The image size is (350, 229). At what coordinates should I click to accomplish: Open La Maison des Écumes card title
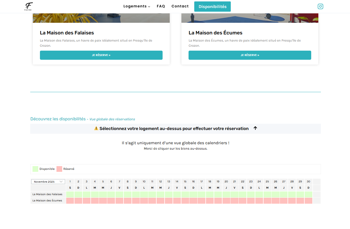point(215,33)
